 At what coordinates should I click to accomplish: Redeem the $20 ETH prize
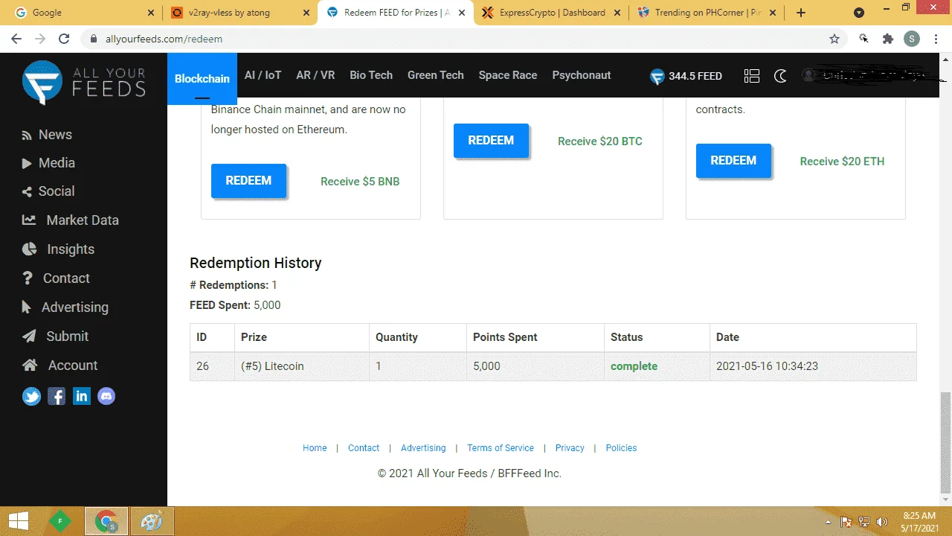[733, 161]
